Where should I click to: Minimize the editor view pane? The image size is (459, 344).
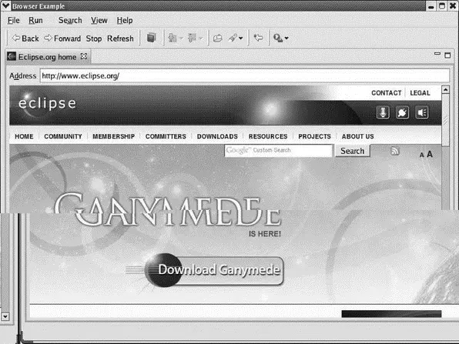[x=437, y=54]
